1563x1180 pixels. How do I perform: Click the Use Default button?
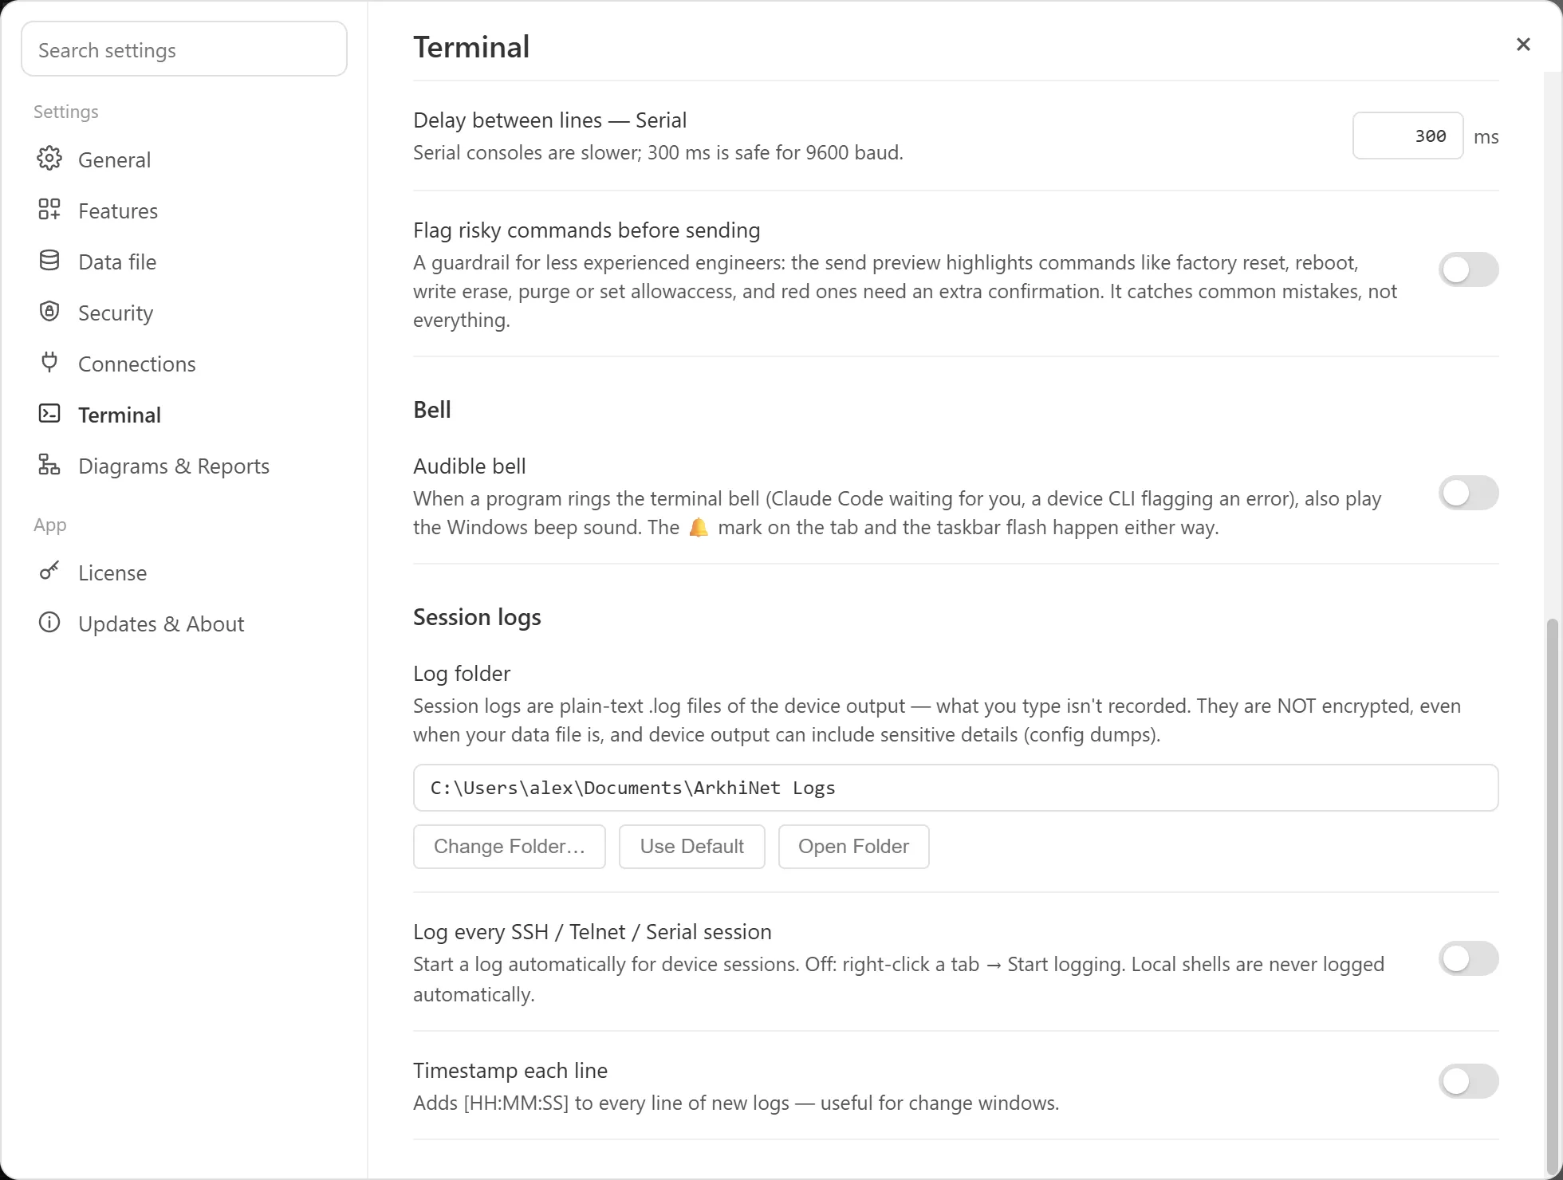coord(692,847)
